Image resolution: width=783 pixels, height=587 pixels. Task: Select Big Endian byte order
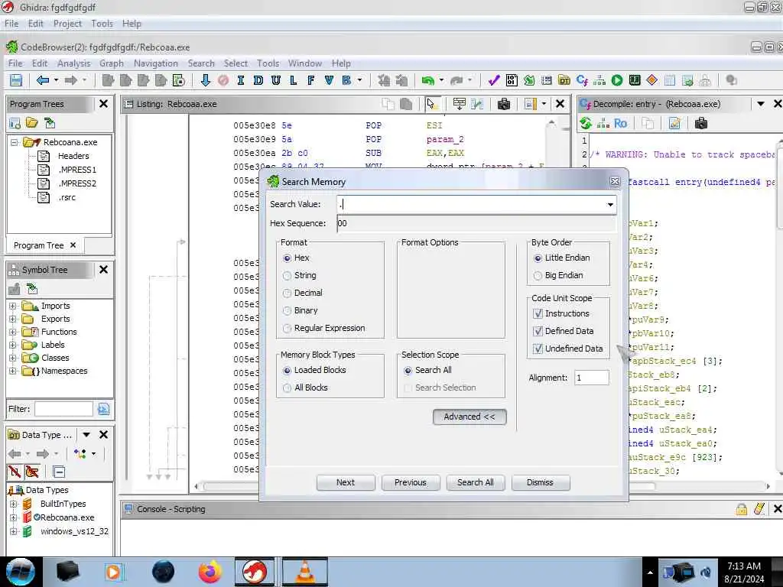[538, 275]
